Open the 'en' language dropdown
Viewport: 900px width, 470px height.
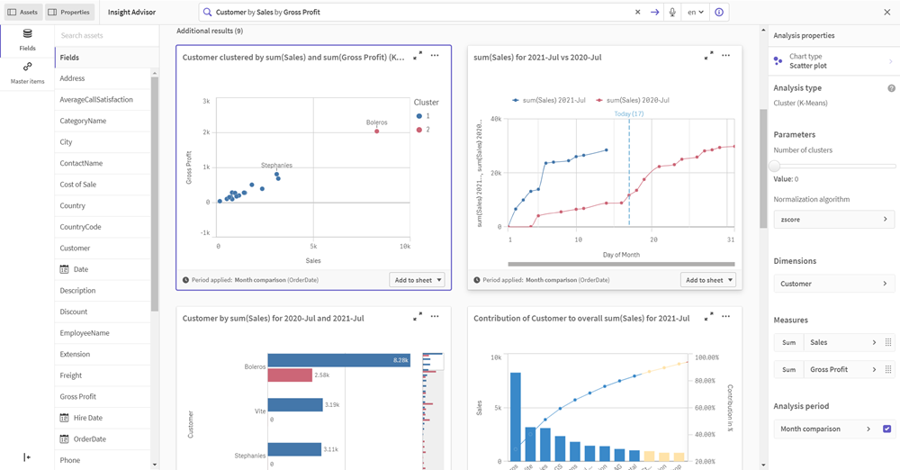(x=696, y=12)
